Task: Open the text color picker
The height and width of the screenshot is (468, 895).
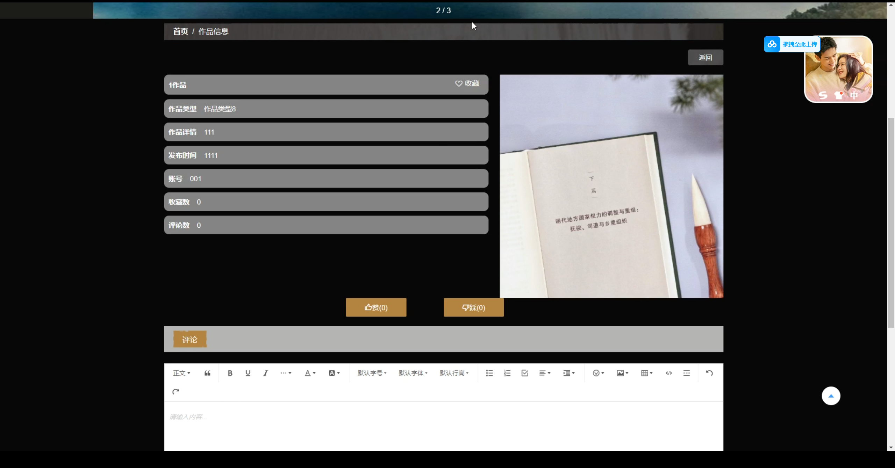Action: pyautogui.click(x=310, y=373)
